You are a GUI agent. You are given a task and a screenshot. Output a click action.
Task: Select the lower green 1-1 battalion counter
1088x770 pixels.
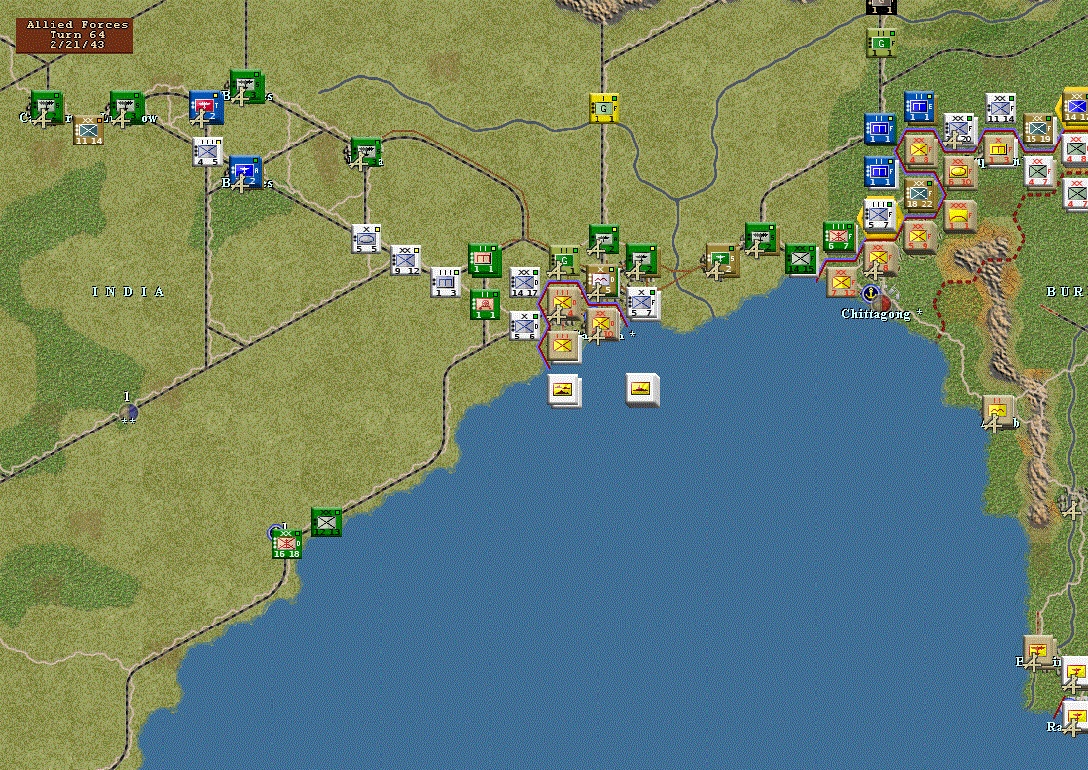(x=485, y=304)
